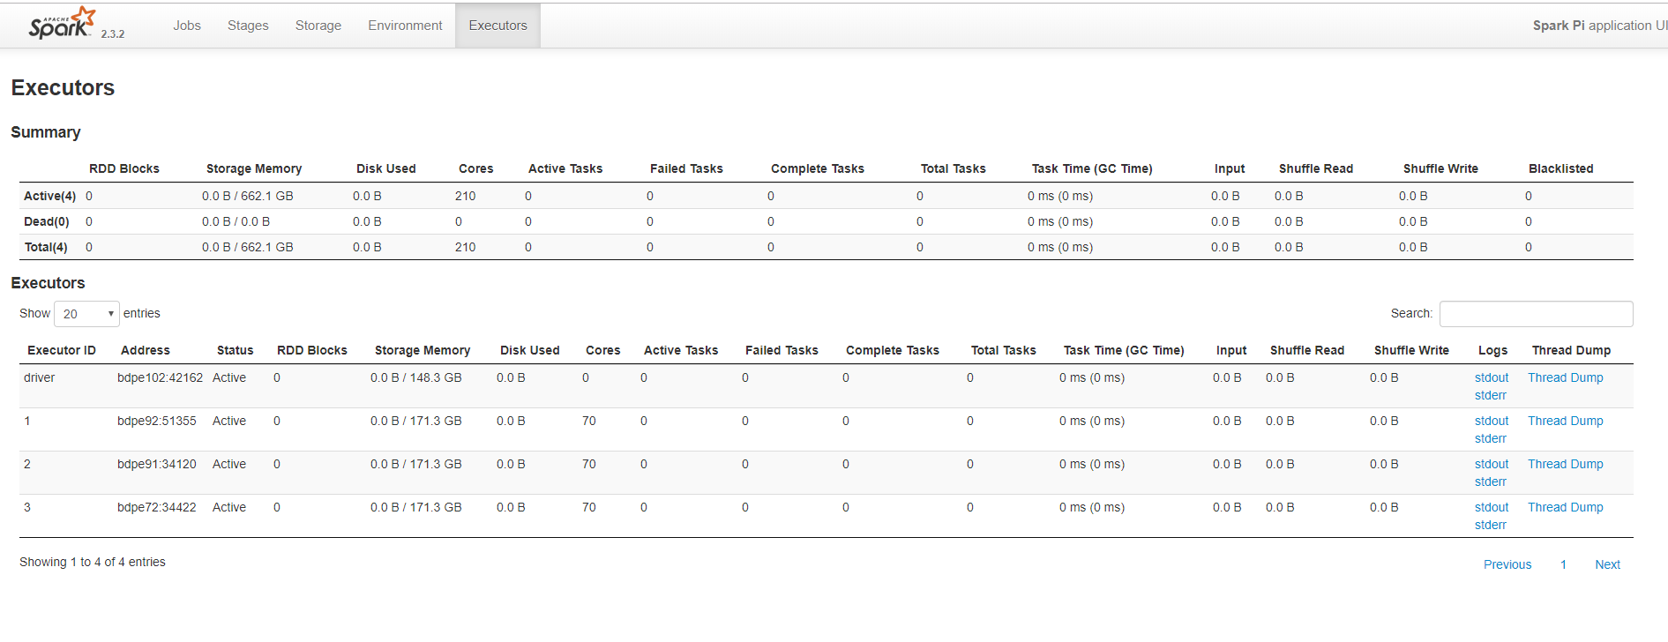The image size is (1668, 642).
Task: Click the driver executor ID cell
Action: [40, 377]
